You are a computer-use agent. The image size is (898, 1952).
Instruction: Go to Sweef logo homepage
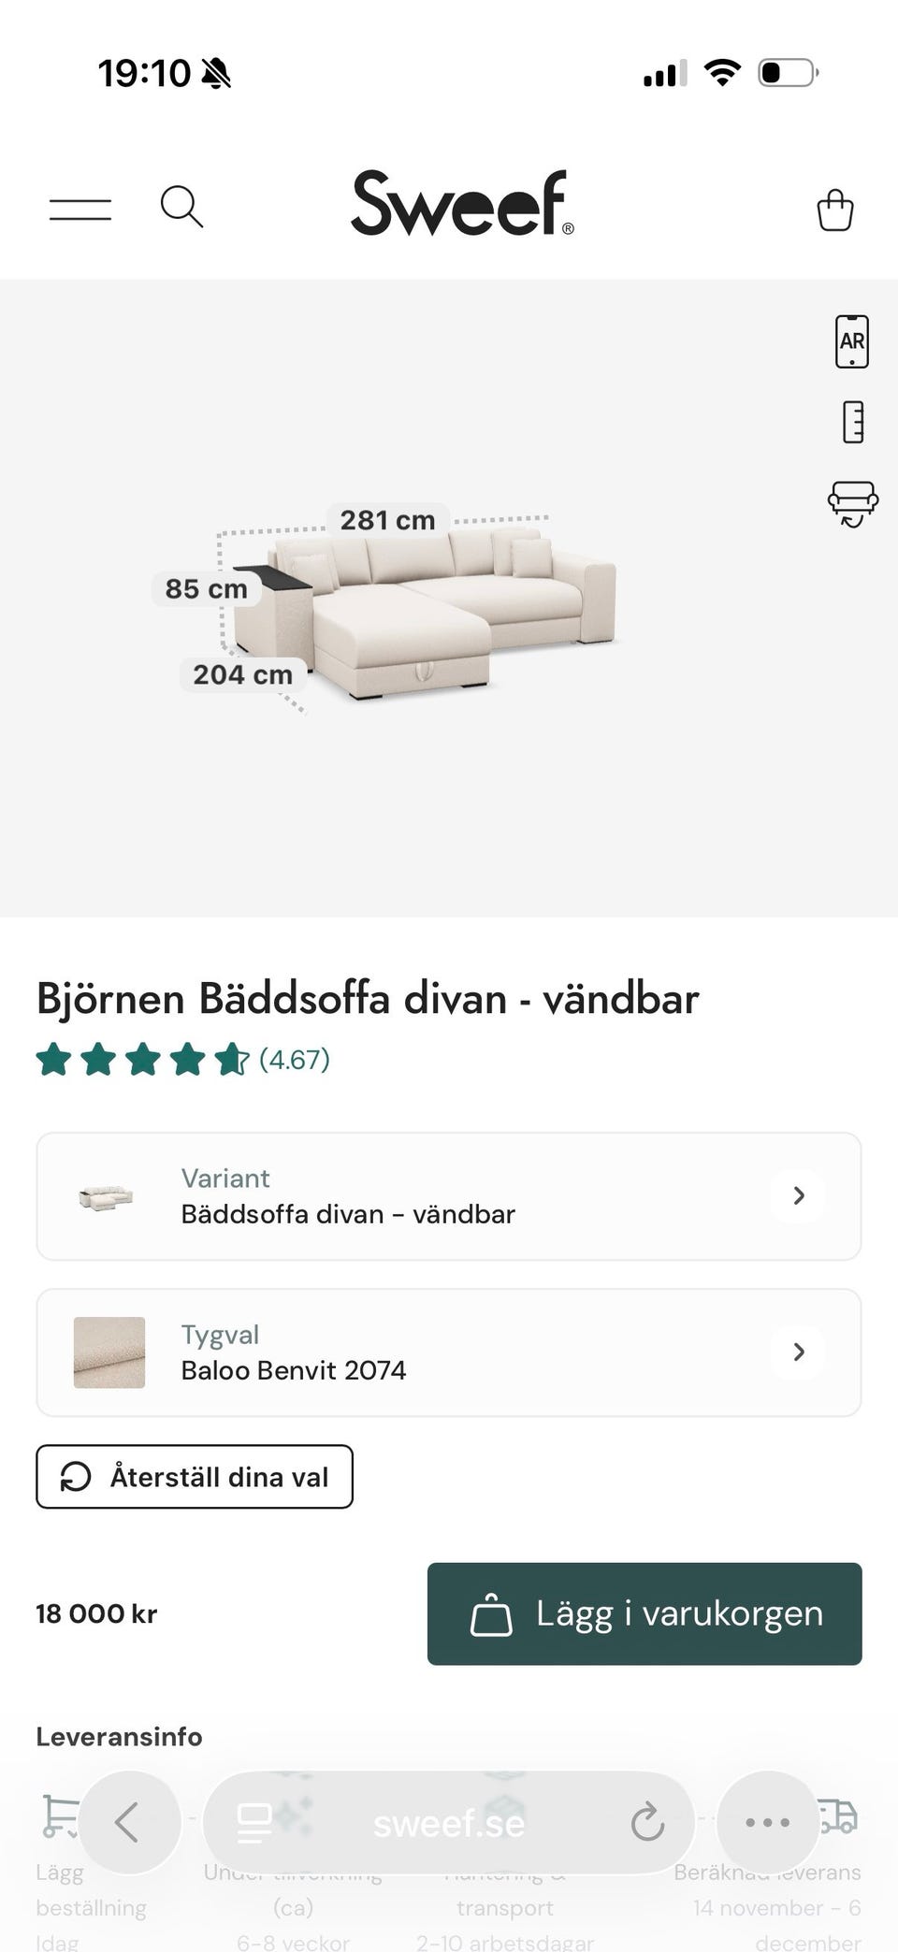pos(462,203)
